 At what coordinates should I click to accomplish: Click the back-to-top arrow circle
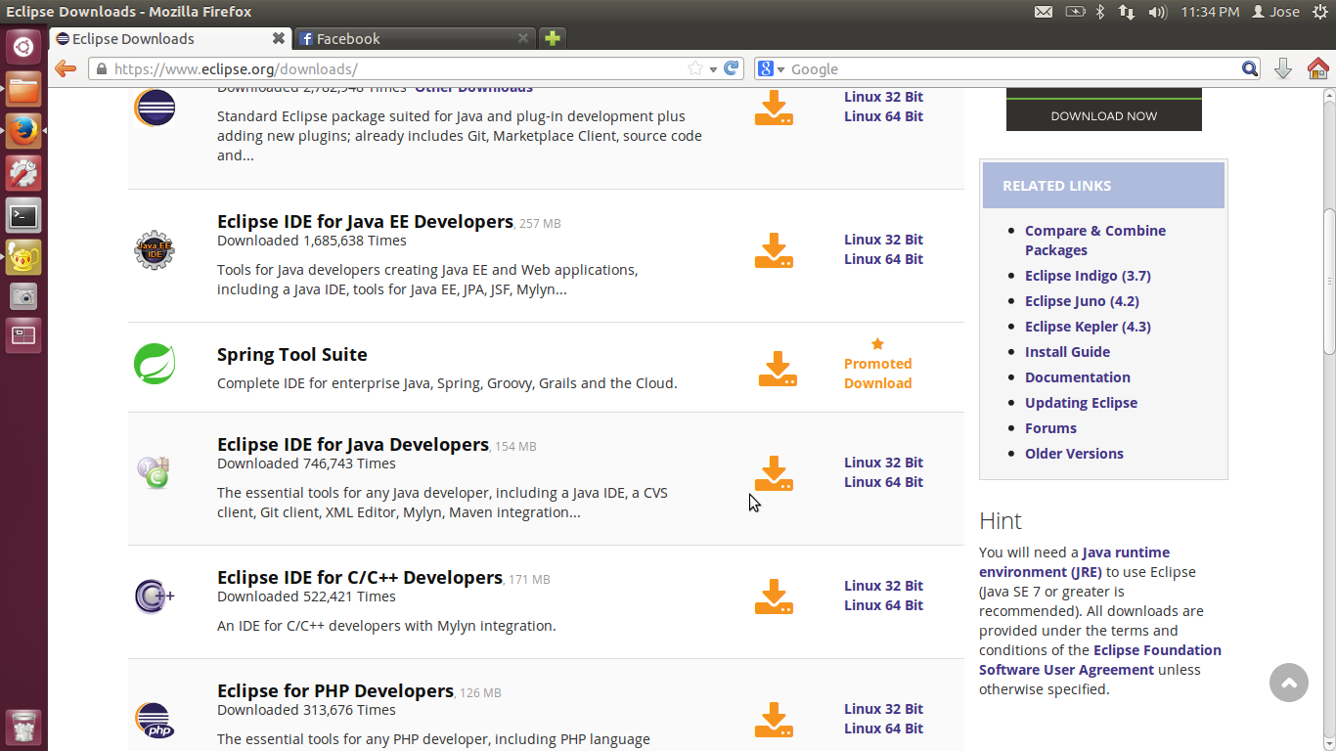point(1289,683)
